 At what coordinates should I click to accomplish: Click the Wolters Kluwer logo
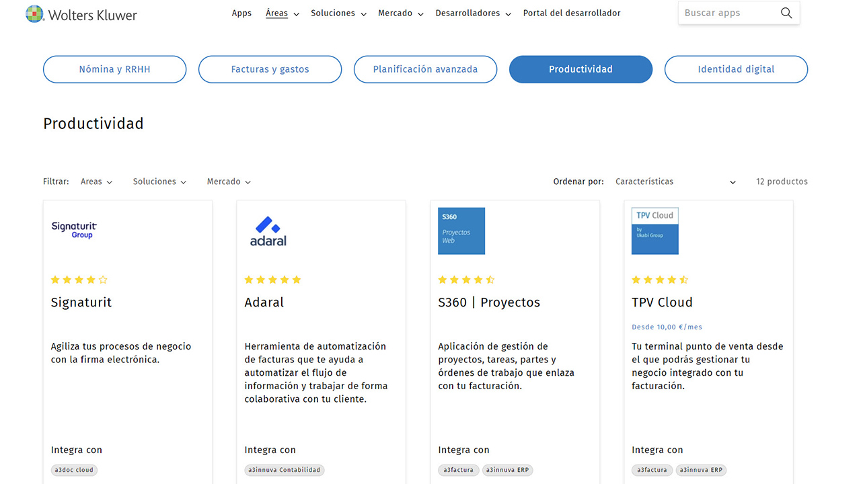click(81, 14)
